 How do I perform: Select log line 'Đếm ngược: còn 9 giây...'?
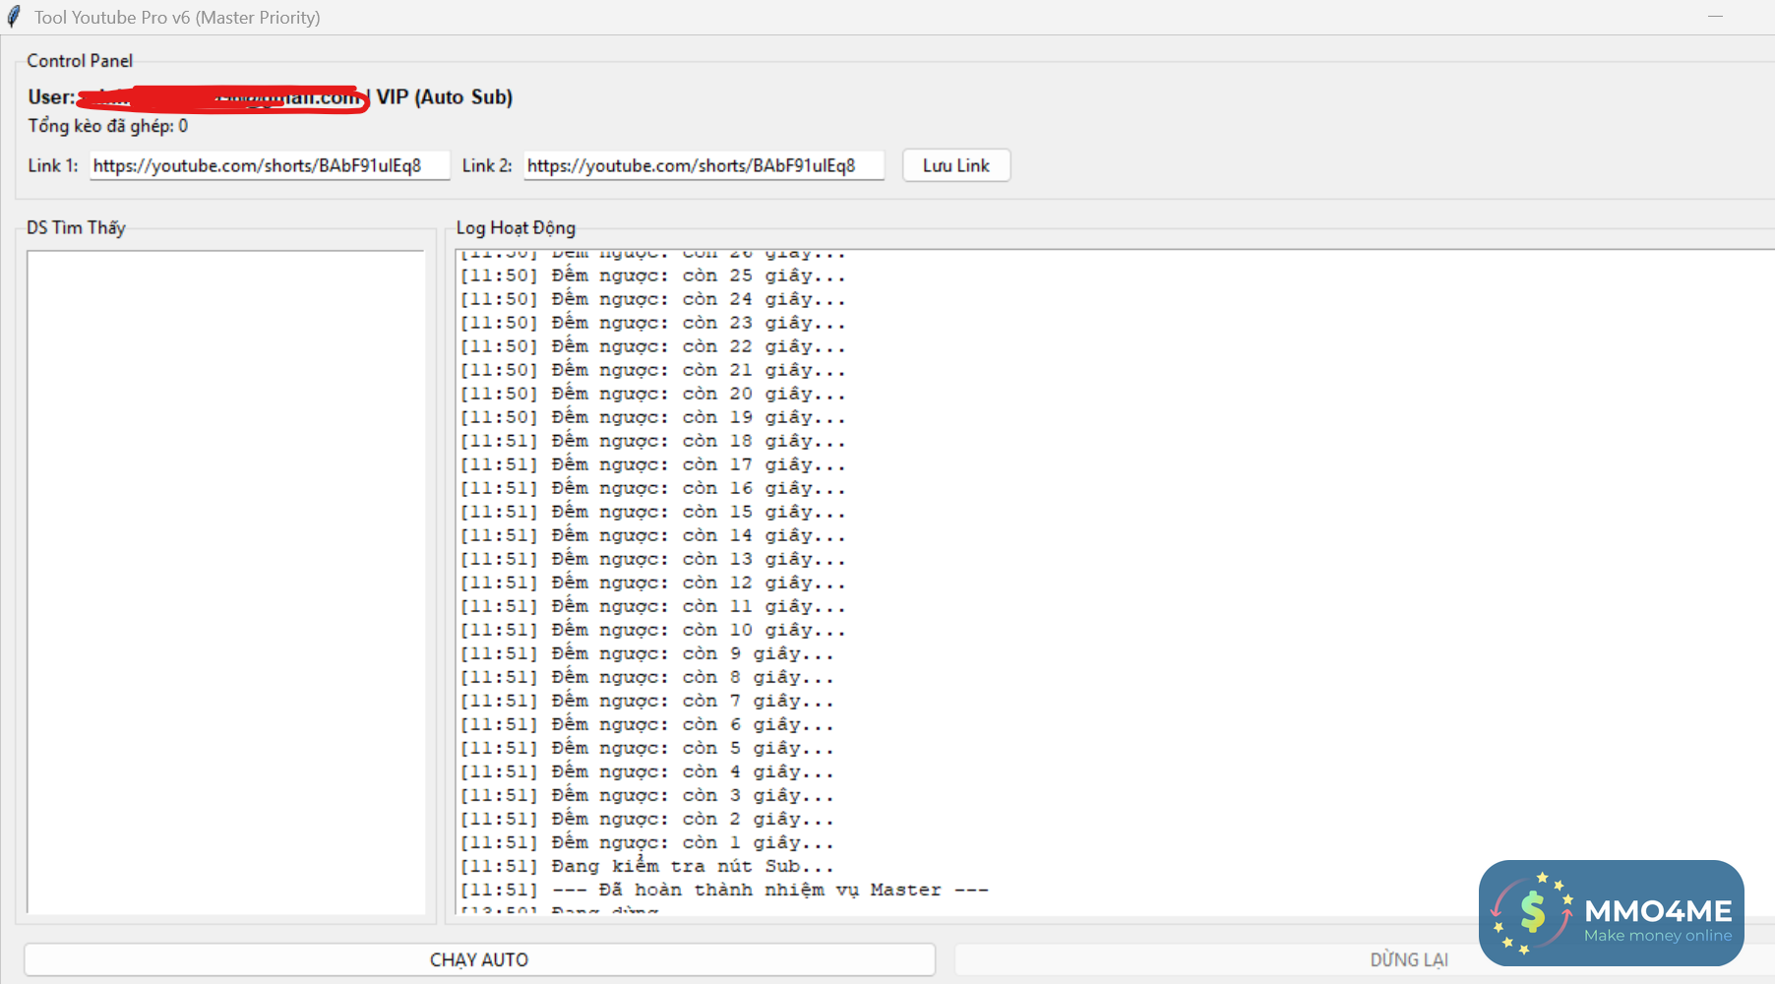647,653
